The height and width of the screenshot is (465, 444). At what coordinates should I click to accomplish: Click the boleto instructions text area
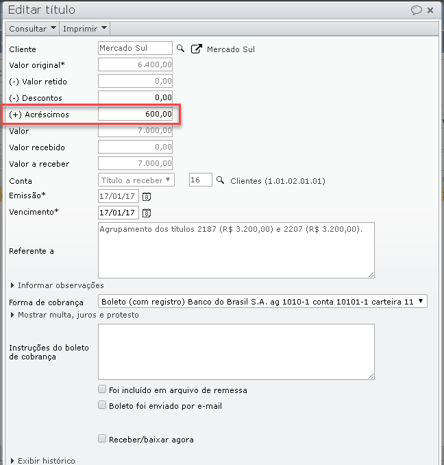[x=236, y=352]
